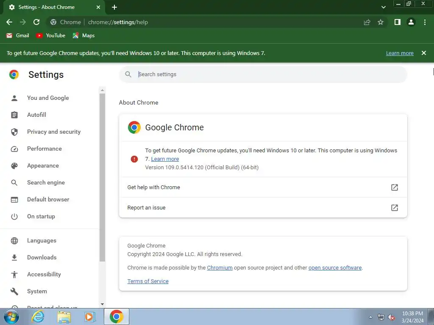Share this page via the share icon
The image size is (434, 325).
pos(367,22)
